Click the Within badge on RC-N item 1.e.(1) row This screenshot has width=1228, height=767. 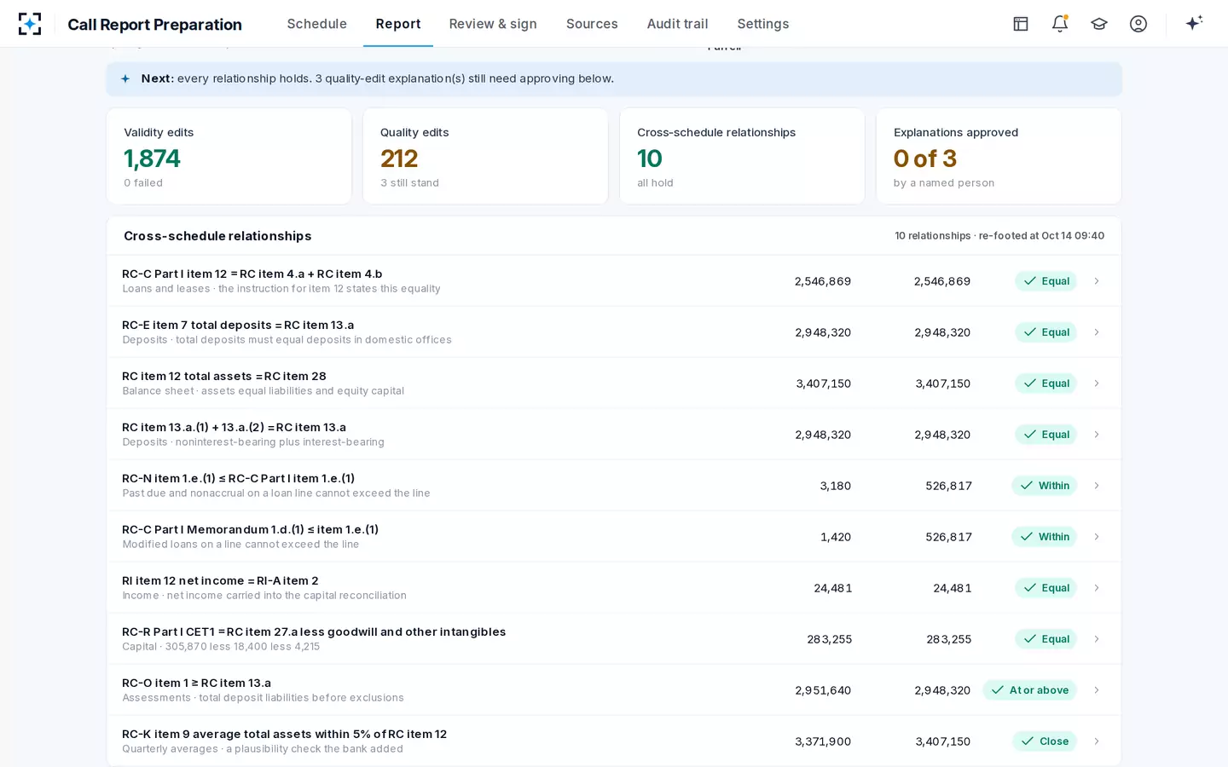pyautogui.click(x=1045, y=486)
